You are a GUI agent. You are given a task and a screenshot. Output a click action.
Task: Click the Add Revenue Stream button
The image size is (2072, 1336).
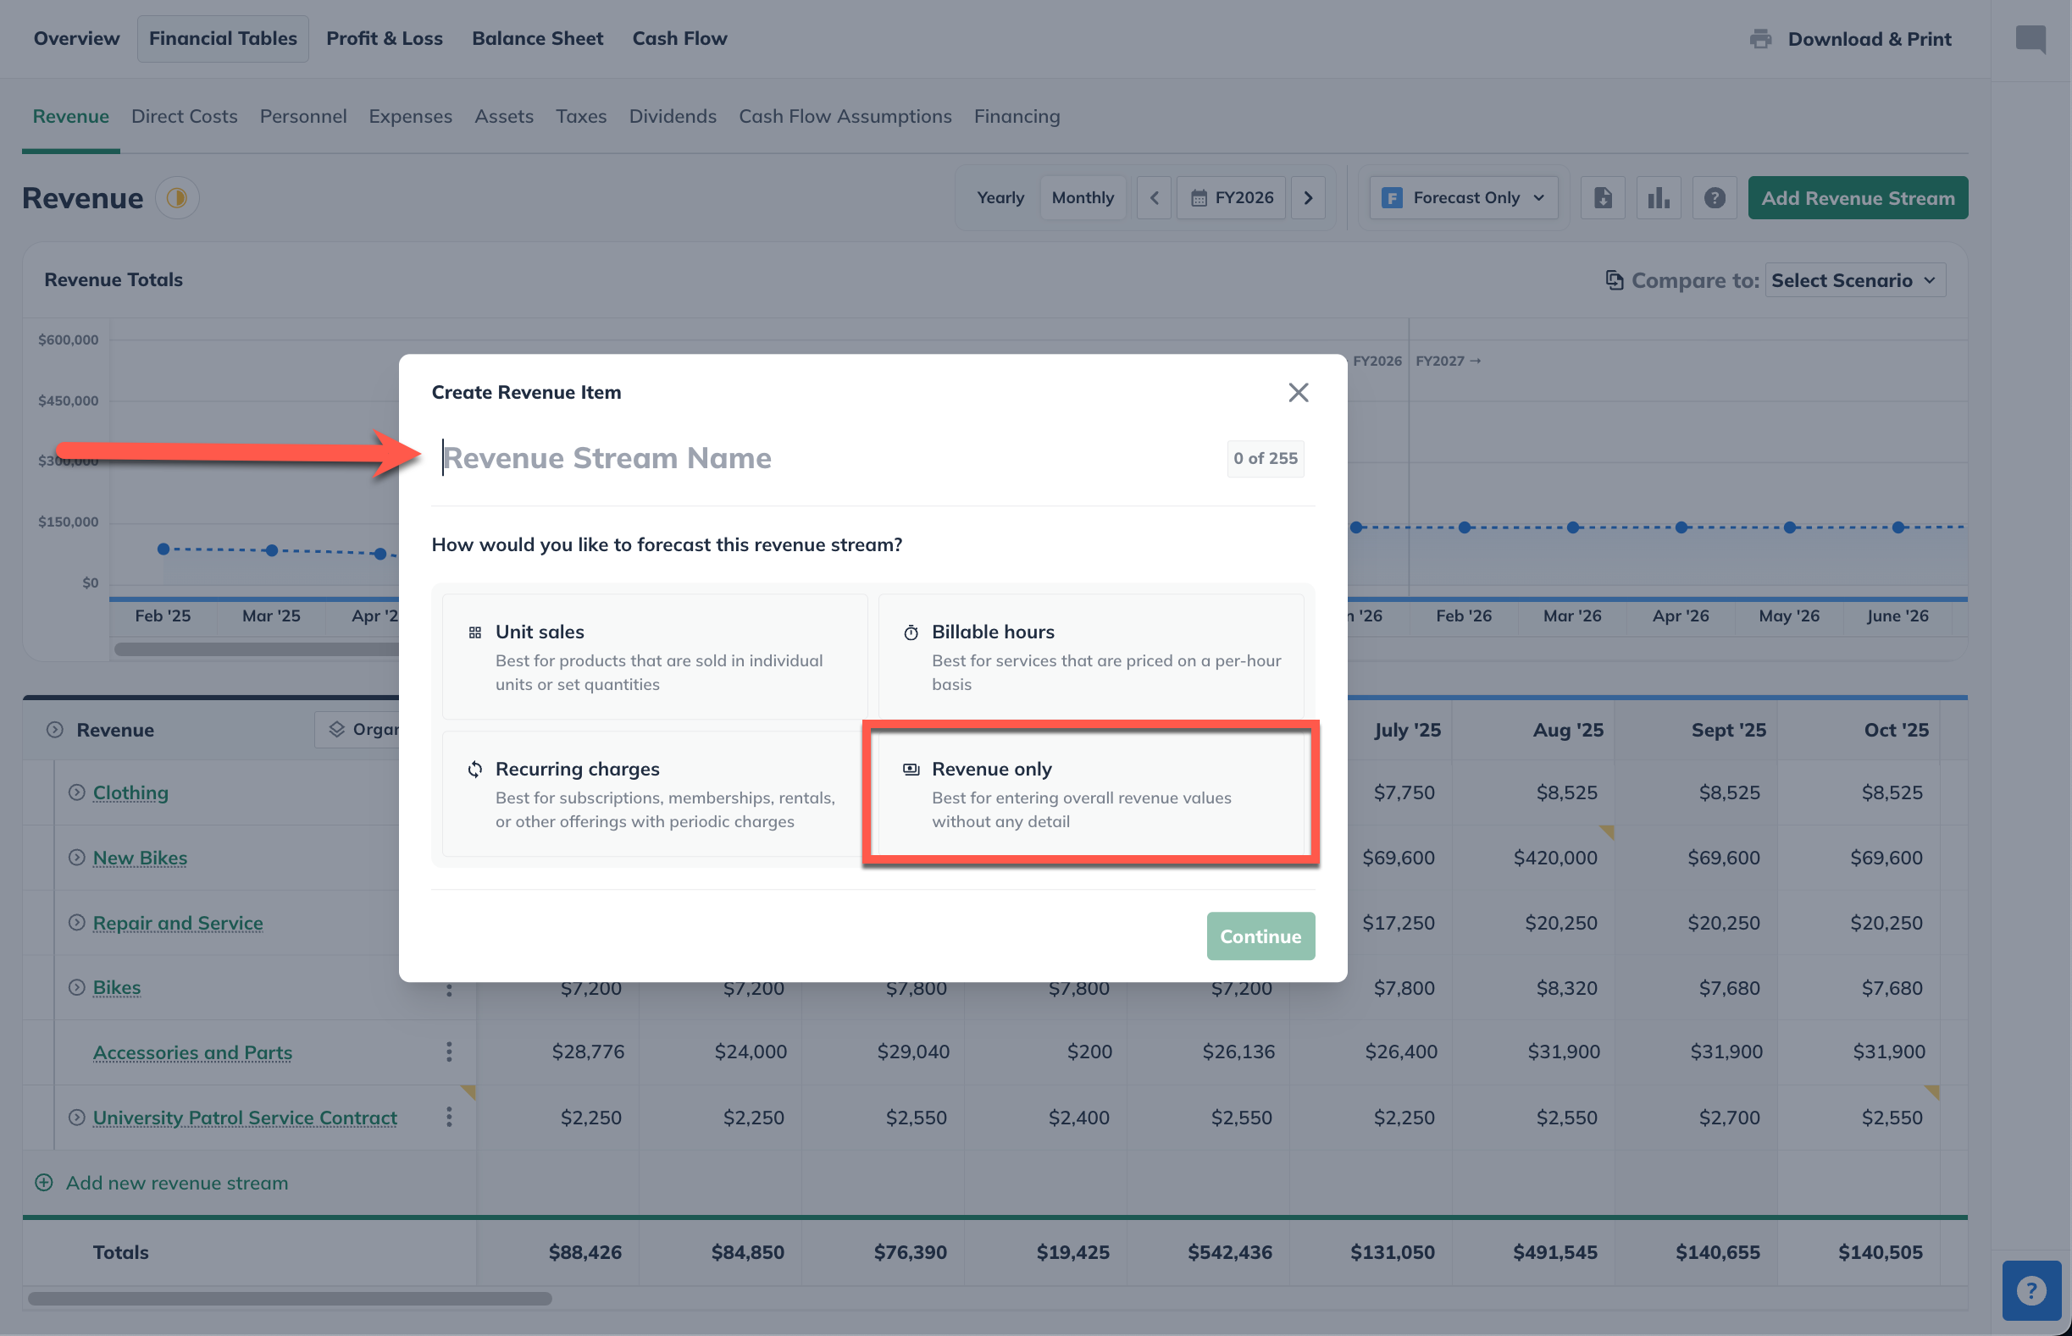(1858, 198)
